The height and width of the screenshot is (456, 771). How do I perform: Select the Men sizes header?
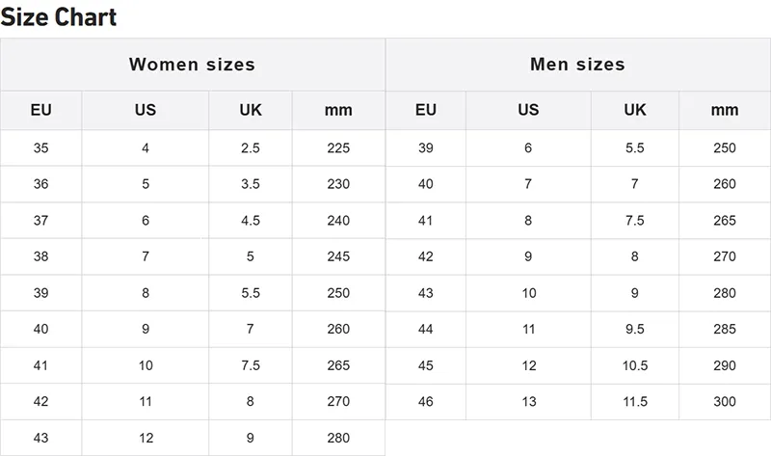(577, 65)
